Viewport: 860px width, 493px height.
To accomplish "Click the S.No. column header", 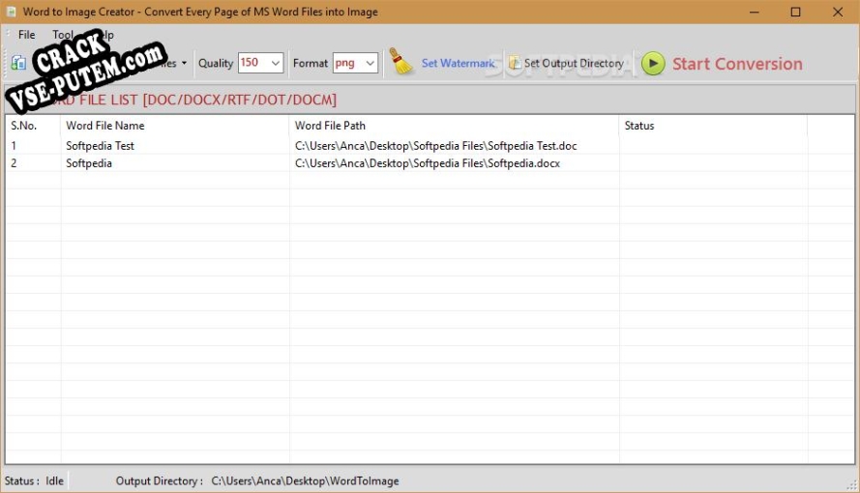I will pos(23,126).
